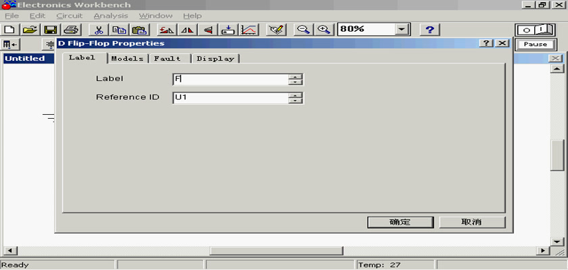Open Help with question mark toolbar icon
Image resolution: width=568 pixels, height=270 pixels.
pos(430,30)
